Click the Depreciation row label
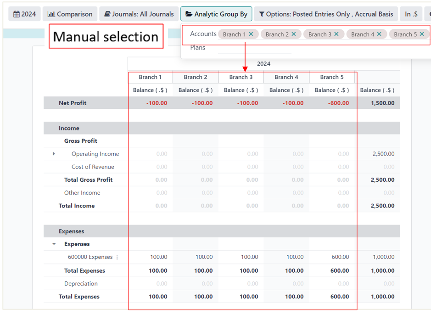Image resolution: width=431 pixels, height=314 pixels. [81, 284]
